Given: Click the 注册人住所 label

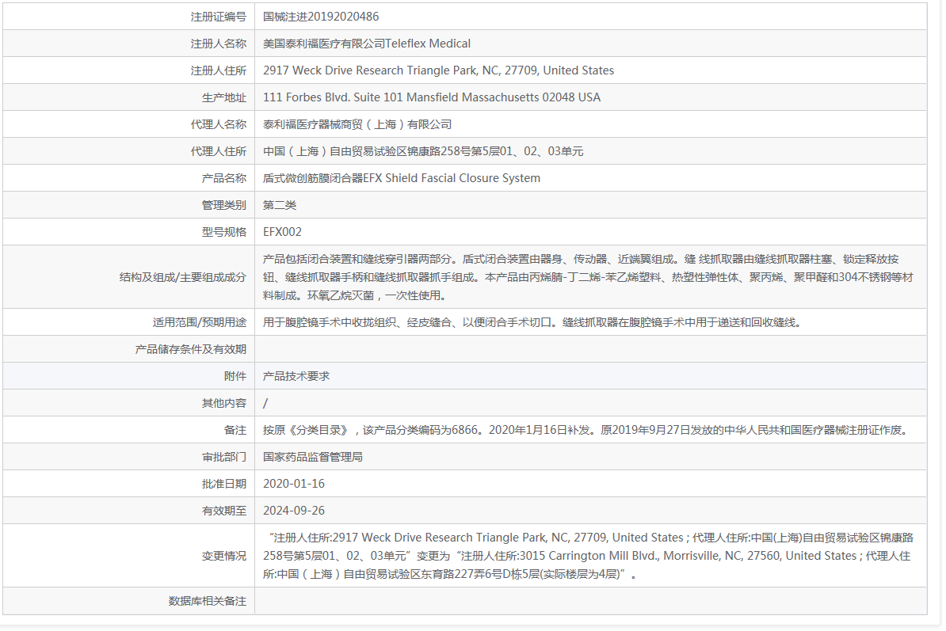Looking at the screenshot, I should (219, 70).
